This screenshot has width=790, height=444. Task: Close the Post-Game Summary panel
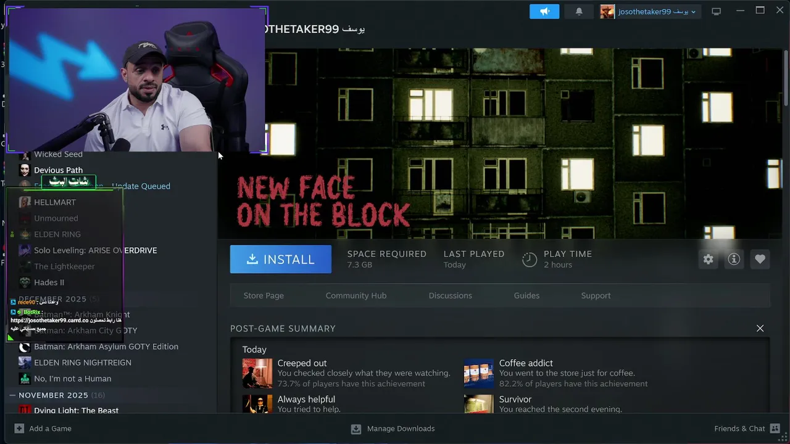tap(760, 329)
